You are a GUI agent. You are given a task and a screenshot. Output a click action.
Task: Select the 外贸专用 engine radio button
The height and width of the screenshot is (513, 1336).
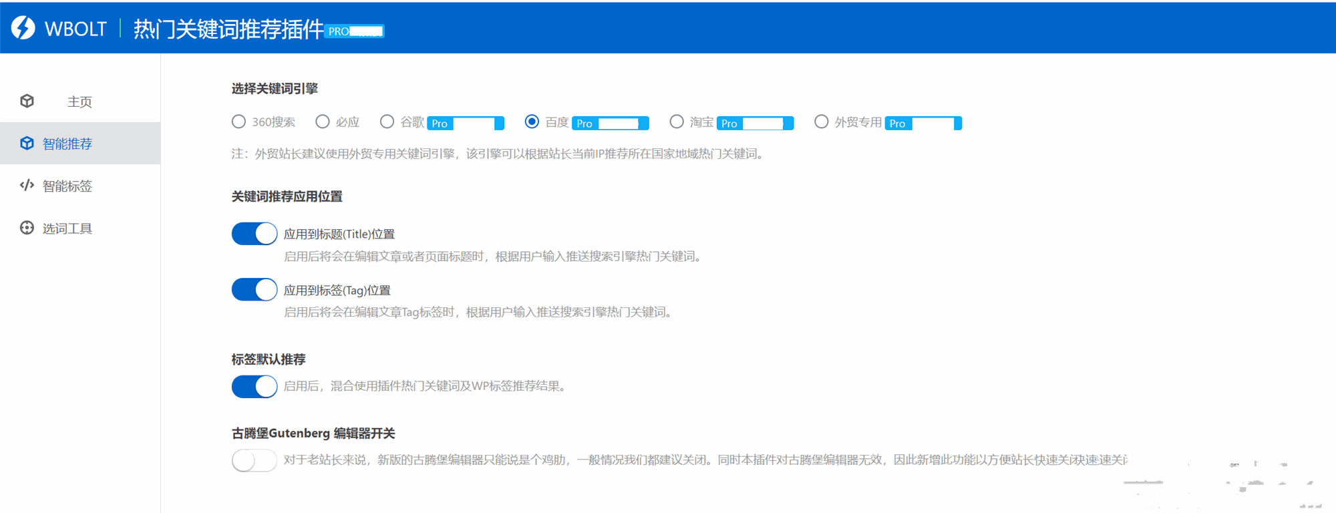[822, 122]
